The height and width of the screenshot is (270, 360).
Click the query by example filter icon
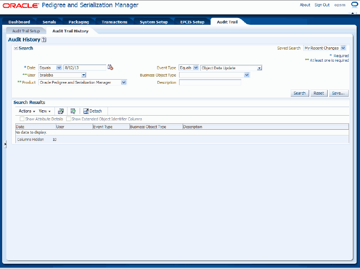[x=73, y=111]
